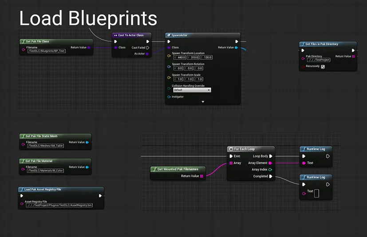Click Load Pak Asset Registry File exec input
Screen dimensions: 367x237
pos(22,196)
